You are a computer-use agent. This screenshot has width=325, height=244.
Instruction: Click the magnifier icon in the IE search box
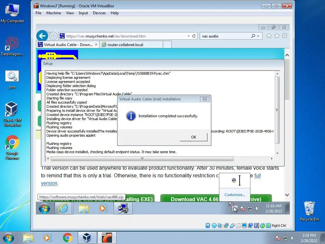[253, 36]
